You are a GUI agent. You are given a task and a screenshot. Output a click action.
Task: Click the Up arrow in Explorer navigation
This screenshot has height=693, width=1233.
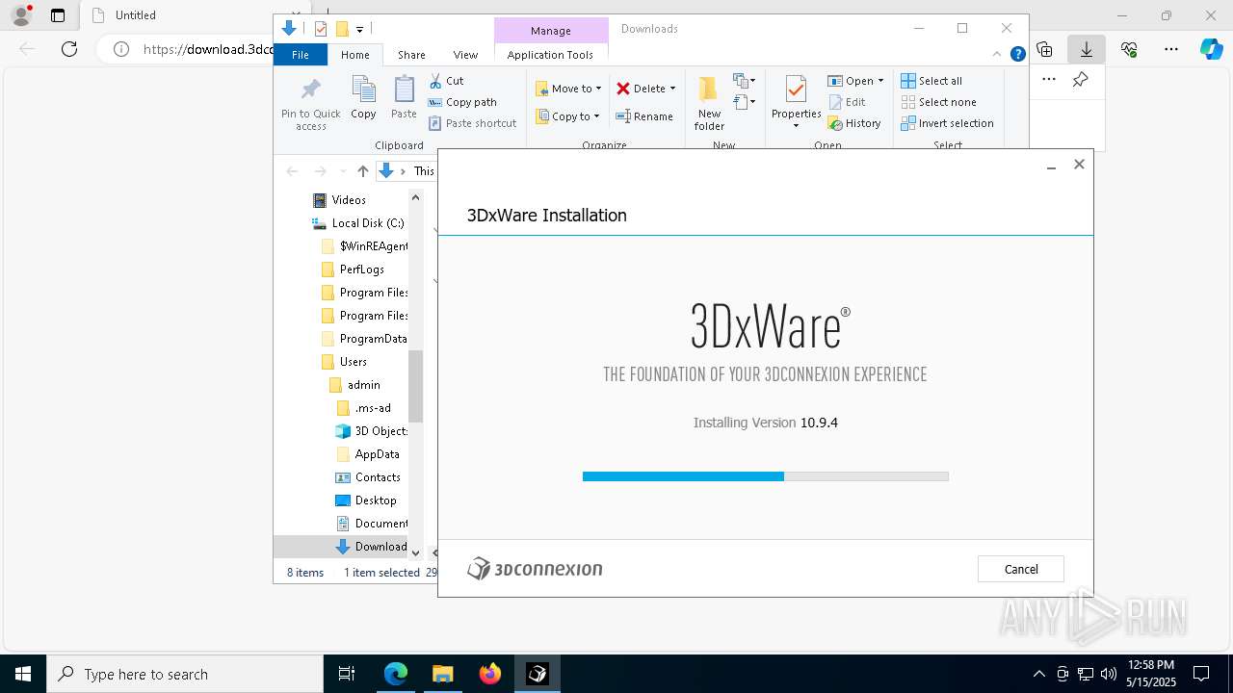362,171
